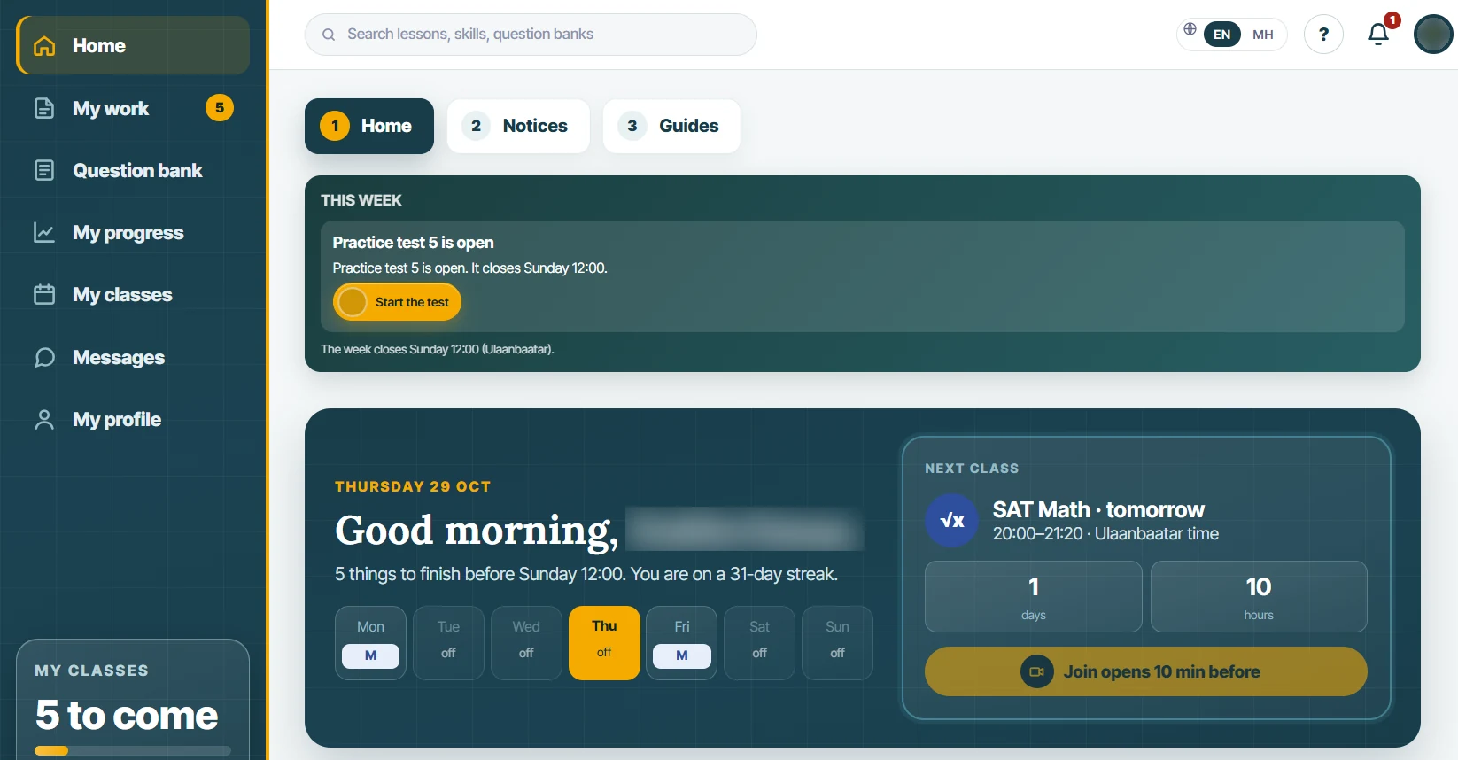Click the globe language icon
1458x760 pixels.
tap(1190, 29)
